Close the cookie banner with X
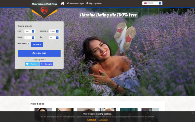This screenshot has height=122, width=195. coord(193,113)
